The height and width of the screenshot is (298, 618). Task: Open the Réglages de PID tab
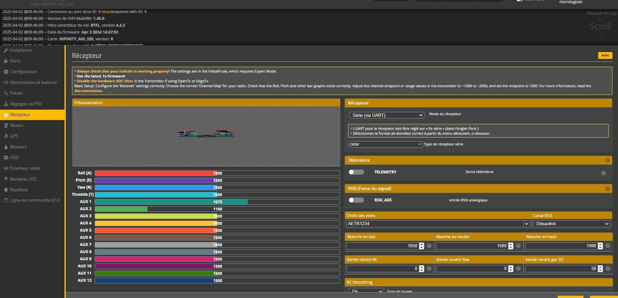(x=26, y=104)
